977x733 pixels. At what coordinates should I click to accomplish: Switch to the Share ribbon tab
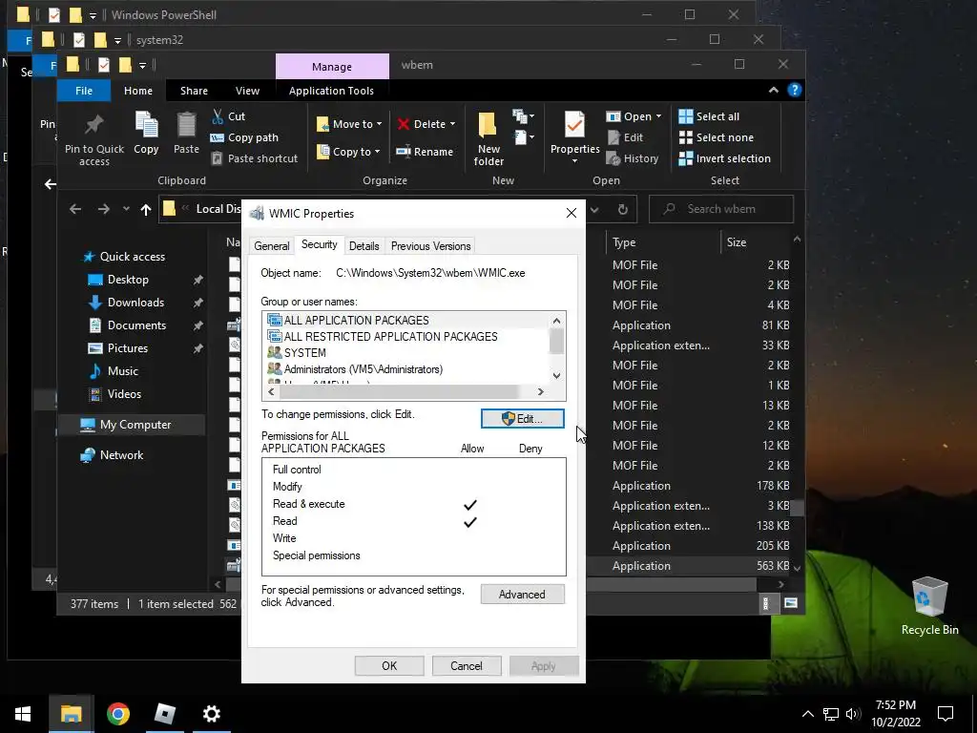tap(194, 91)
